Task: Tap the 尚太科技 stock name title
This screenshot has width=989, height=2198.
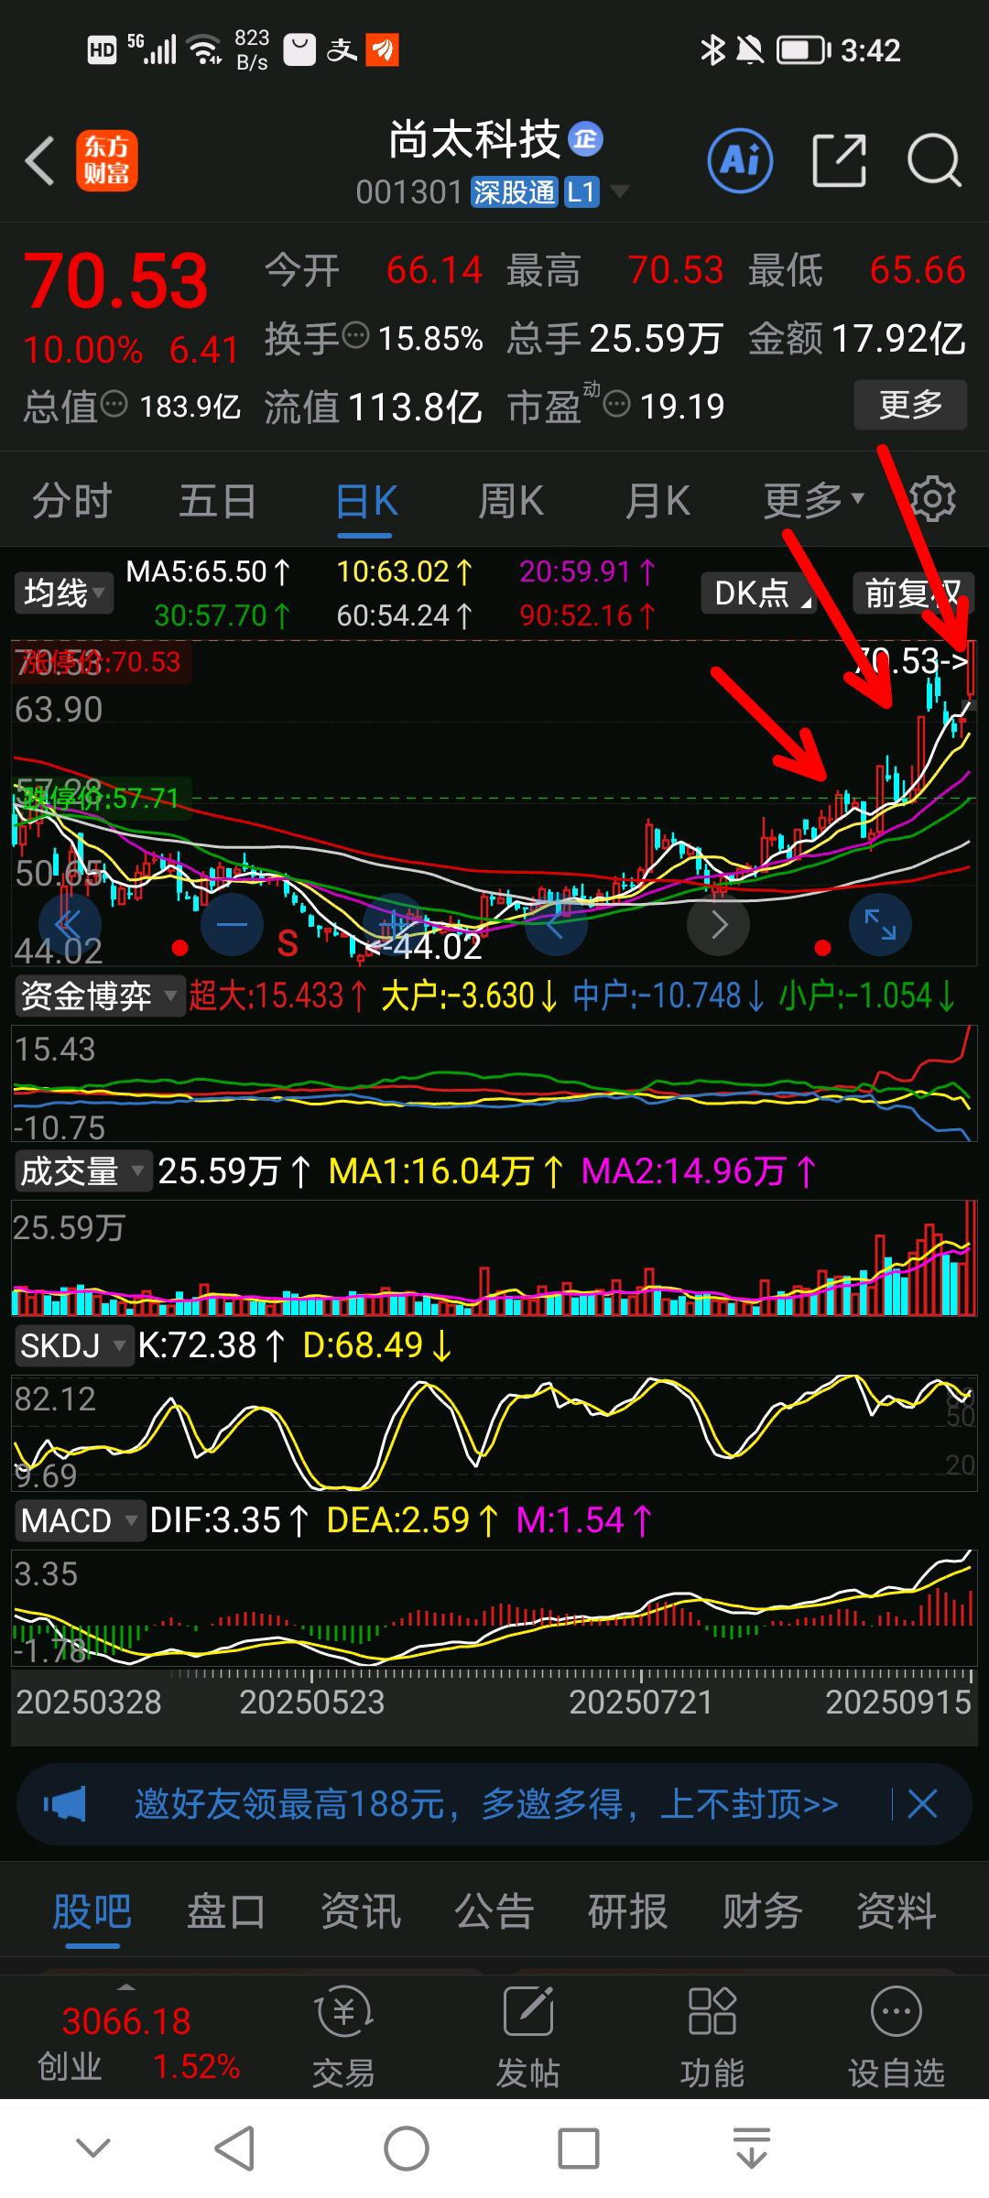Action: coord(474,140)
